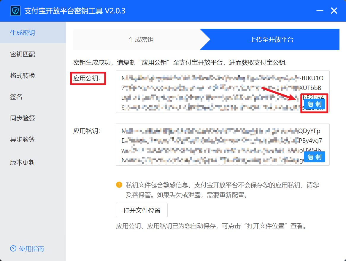Image resolution: width=346 pixels, height=261 pixels.
Task: Click the 应用公钥 field label
Action: point(88,79)
